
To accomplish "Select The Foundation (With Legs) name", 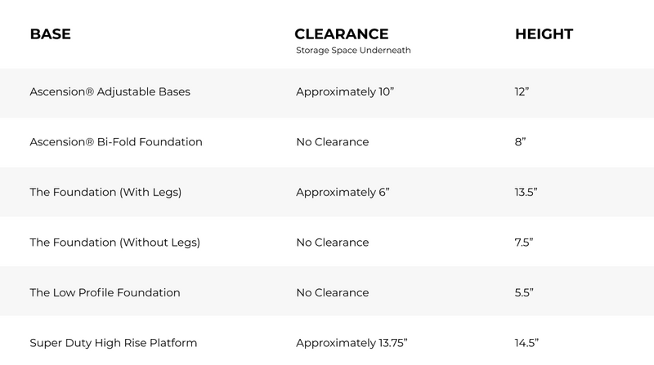I will 105,193.
